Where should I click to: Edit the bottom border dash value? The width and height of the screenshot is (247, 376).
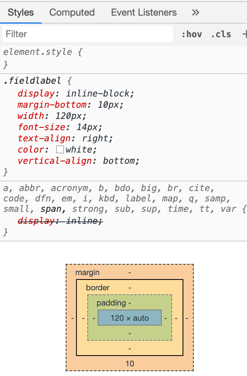[x=130, y=348]
